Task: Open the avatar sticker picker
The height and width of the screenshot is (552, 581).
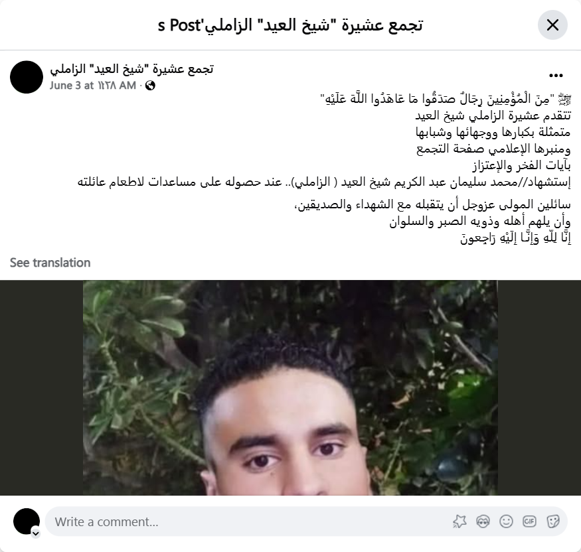Action: coord(483,521)
